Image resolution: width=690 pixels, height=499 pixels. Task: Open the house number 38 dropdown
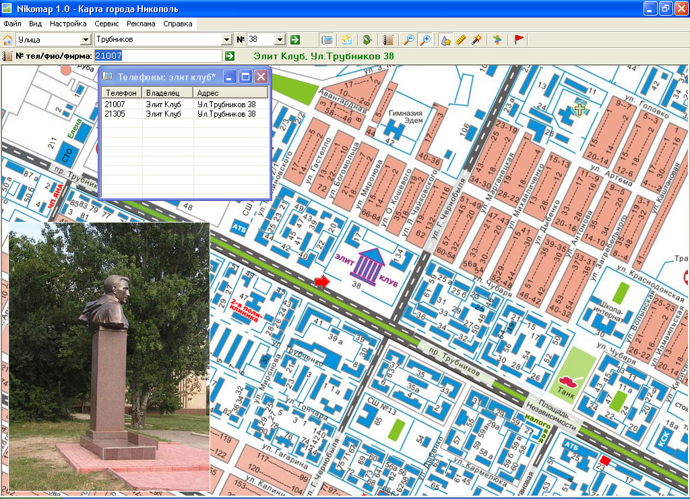click(280, 40)
